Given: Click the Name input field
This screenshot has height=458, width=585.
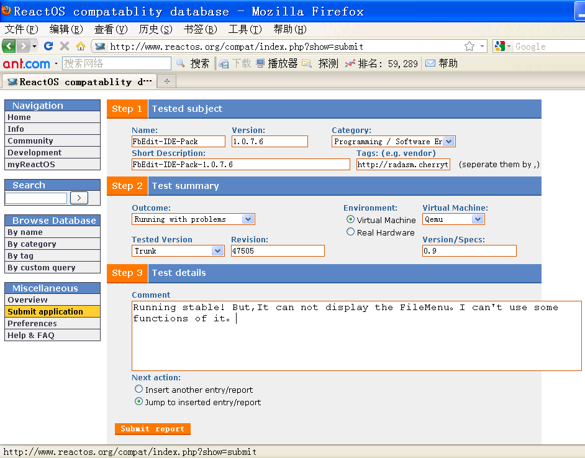Looking at the screenshot, I should click(x=178, y=142).
